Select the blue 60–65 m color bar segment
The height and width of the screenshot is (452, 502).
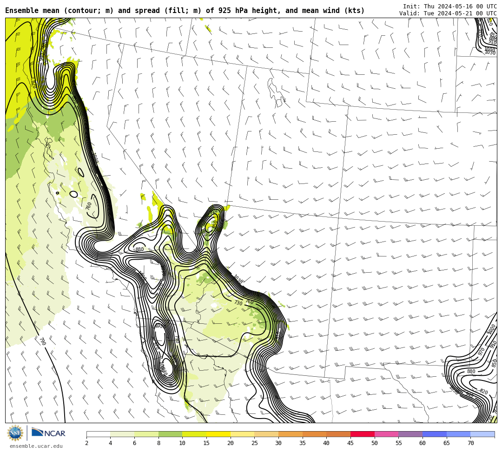[435, 434]
